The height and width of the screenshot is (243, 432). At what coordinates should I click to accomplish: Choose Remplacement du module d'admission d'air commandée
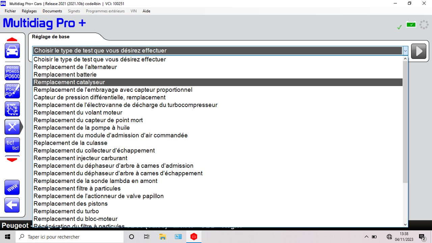point(218,135)
